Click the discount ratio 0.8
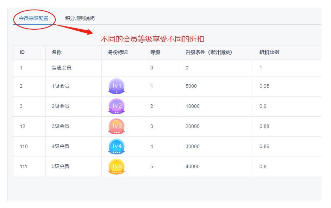331x208 pixels. pyautogui.click(x=263, y=166)
